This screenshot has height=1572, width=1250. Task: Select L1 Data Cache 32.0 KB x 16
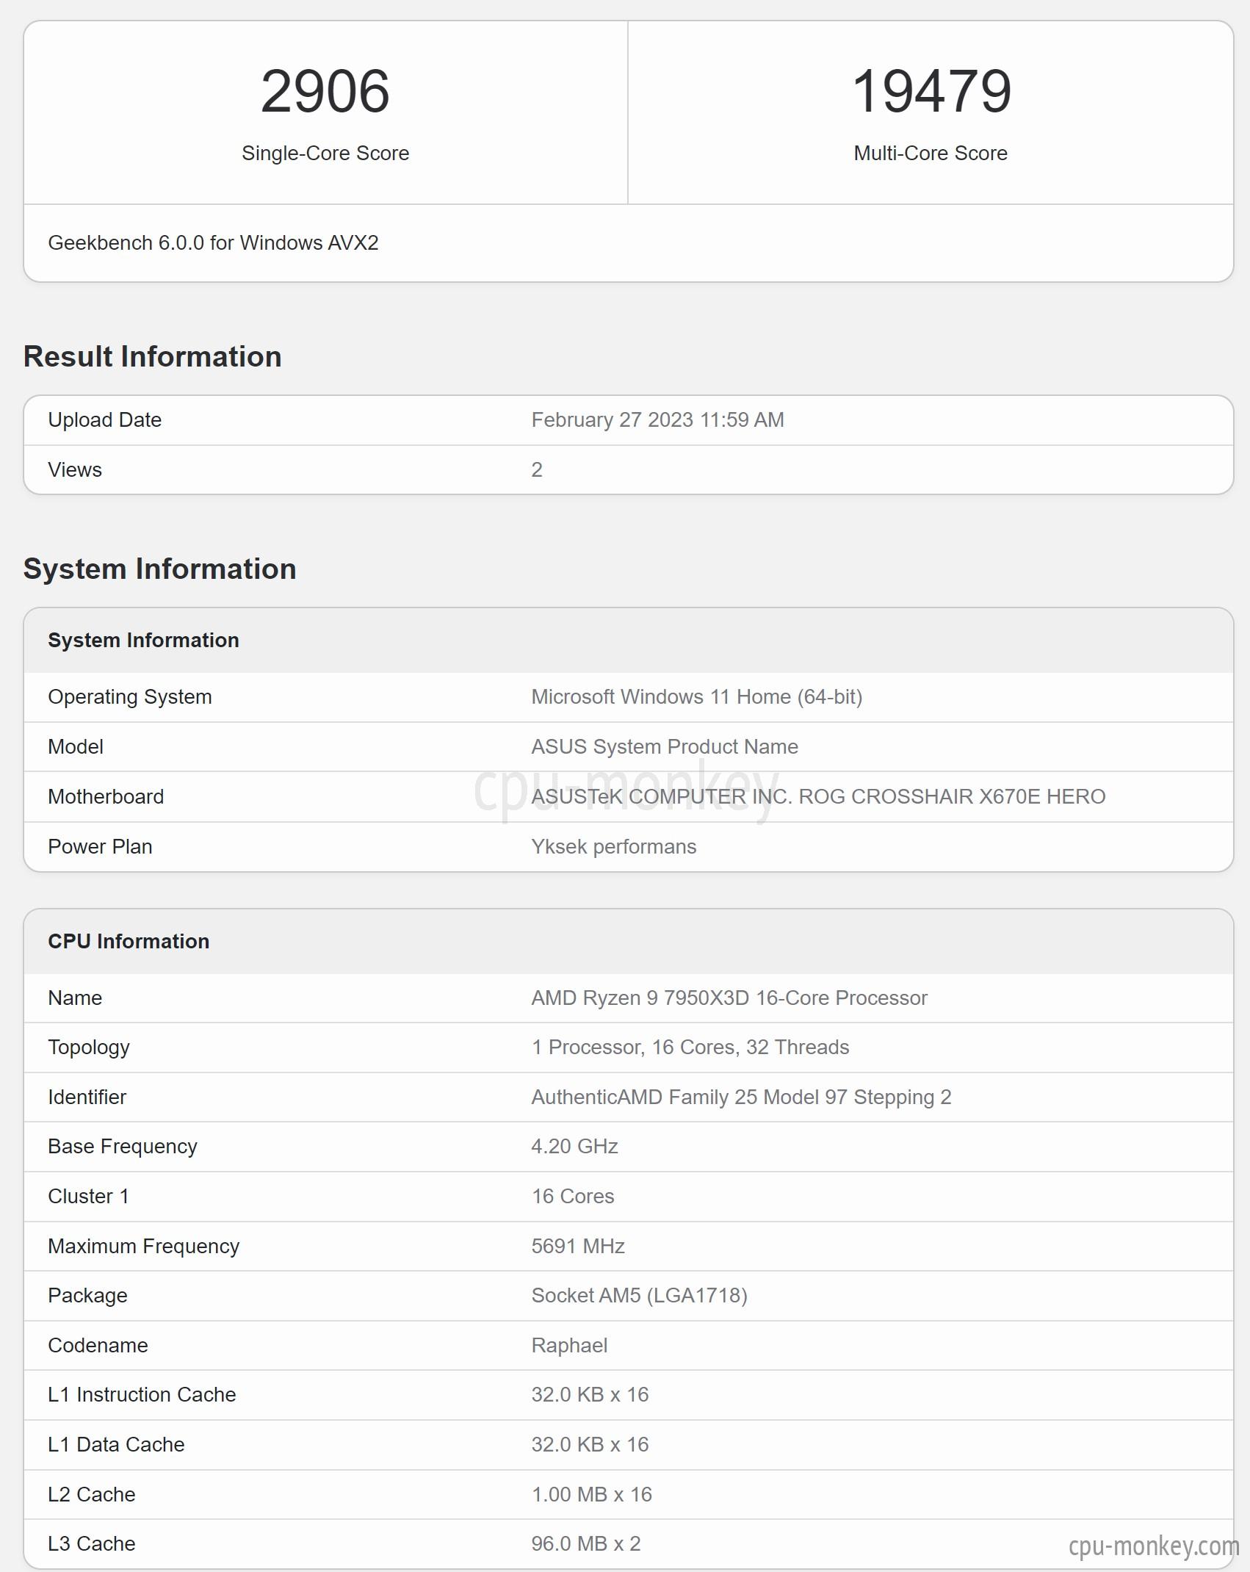[590, 1444]
